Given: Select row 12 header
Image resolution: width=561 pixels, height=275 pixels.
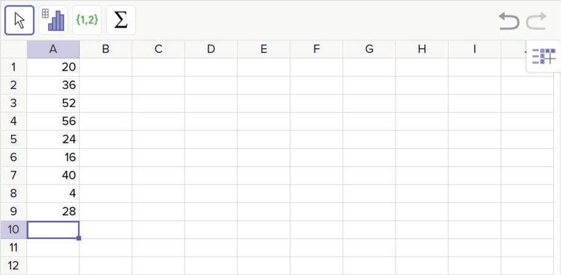Looking at the screenshot, I should tap(13, 266).
